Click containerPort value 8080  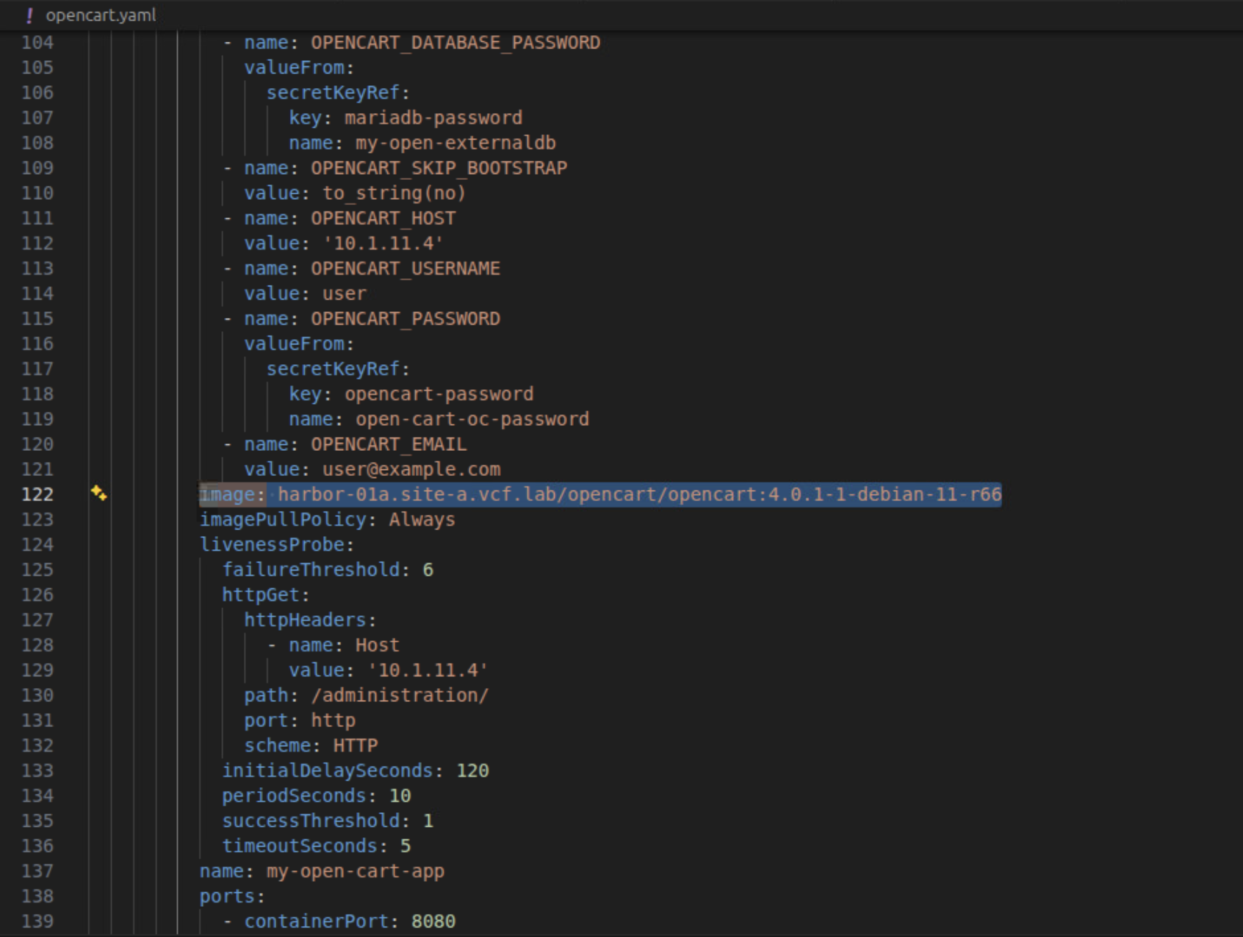[433, 921]
